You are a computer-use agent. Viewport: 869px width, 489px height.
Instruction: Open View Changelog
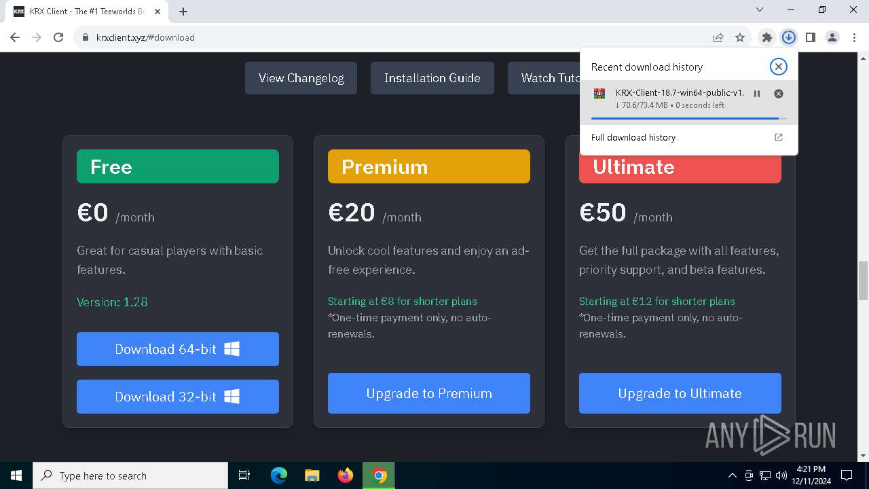301,77
